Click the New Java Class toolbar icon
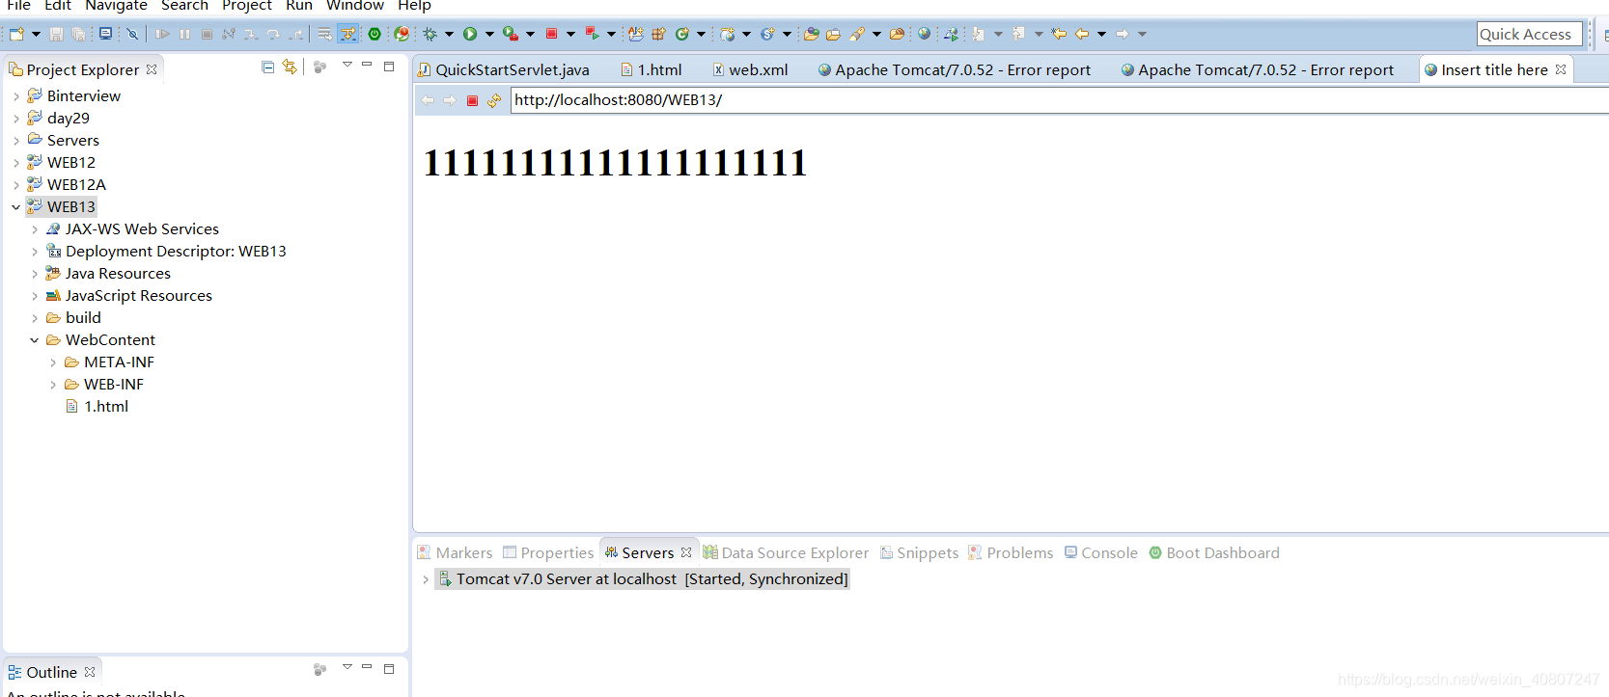Image resolution: width=1609 pixels, height=697 pixels. point(682,34)
